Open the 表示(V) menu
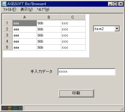 click(26, 9)
